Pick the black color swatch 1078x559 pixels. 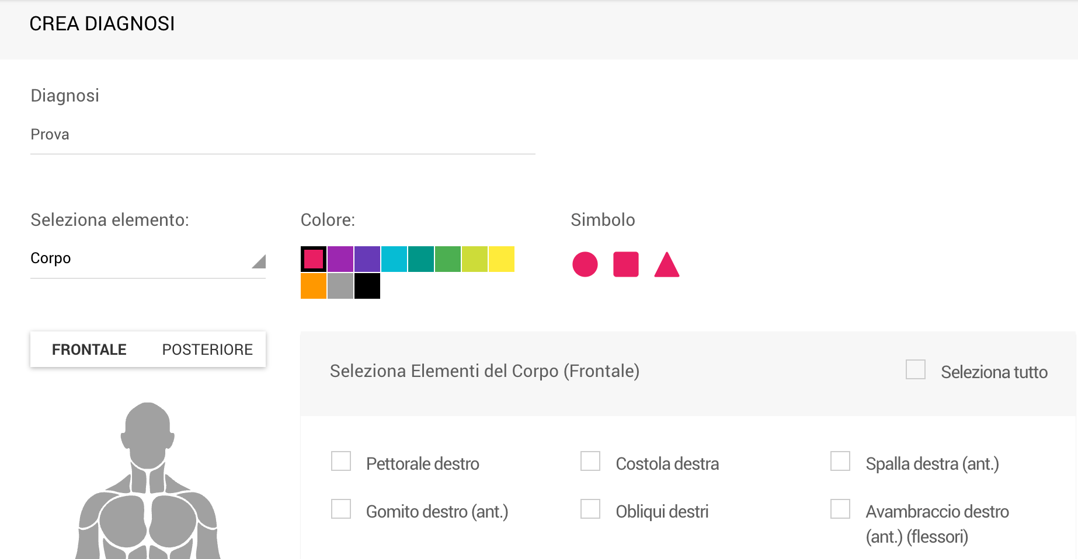[367, 286]
